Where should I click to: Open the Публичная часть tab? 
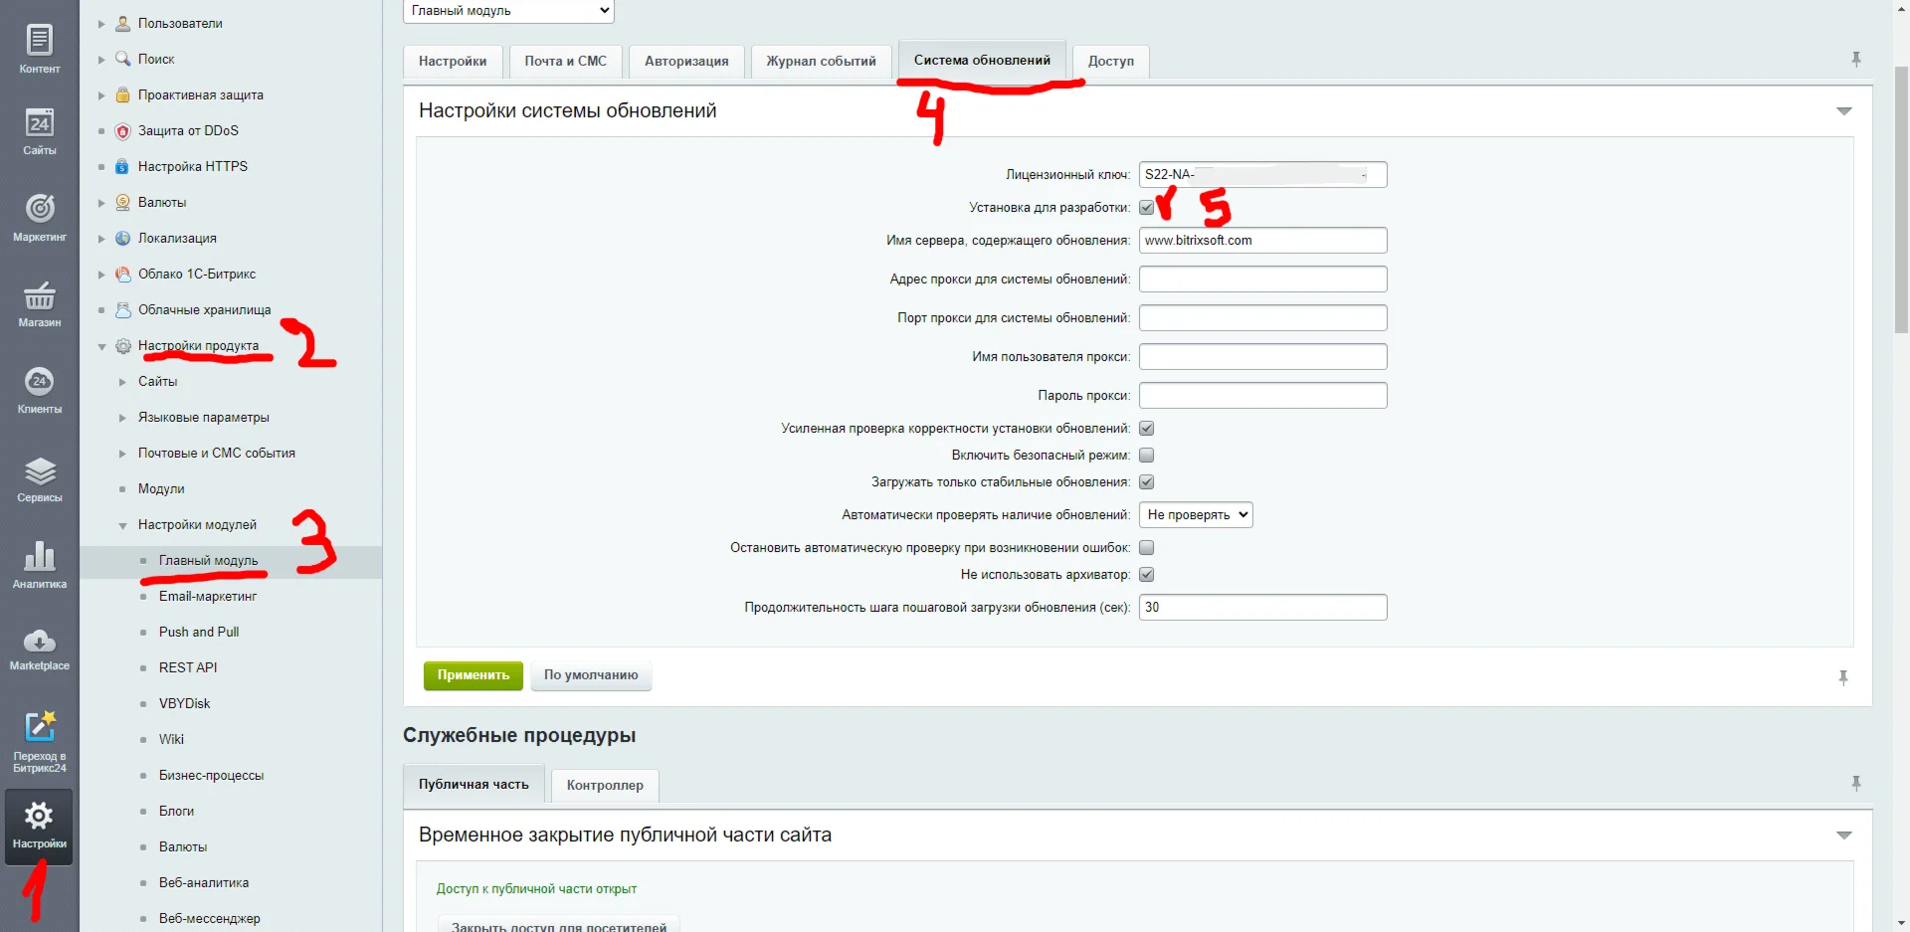tap(474, 784)
